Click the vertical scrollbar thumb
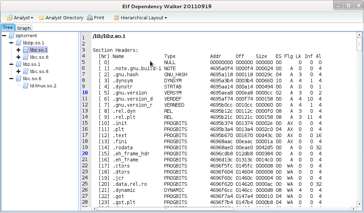This screenshot has height=213, width=364. click(359, 44)
